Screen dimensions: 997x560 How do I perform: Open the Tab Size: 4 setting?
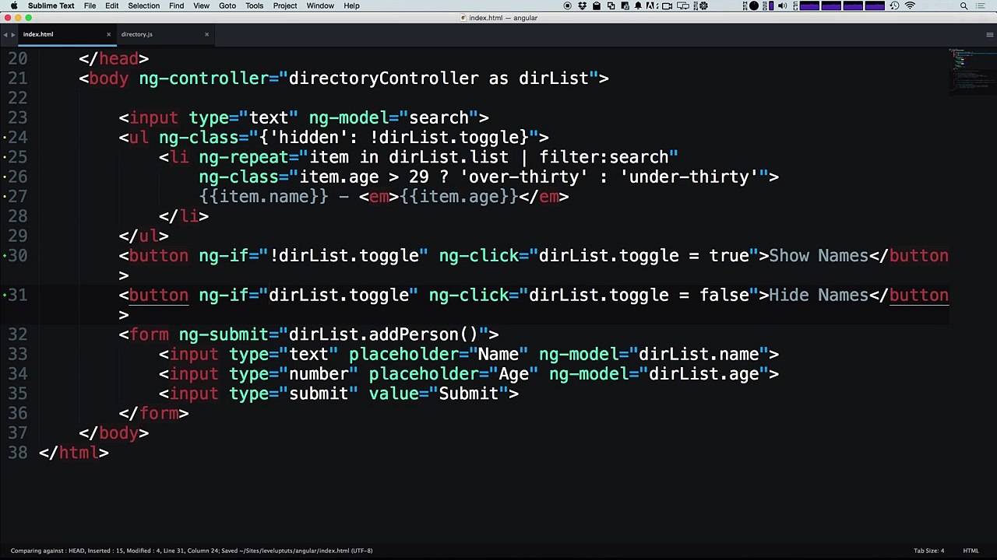tap(928, 551)
